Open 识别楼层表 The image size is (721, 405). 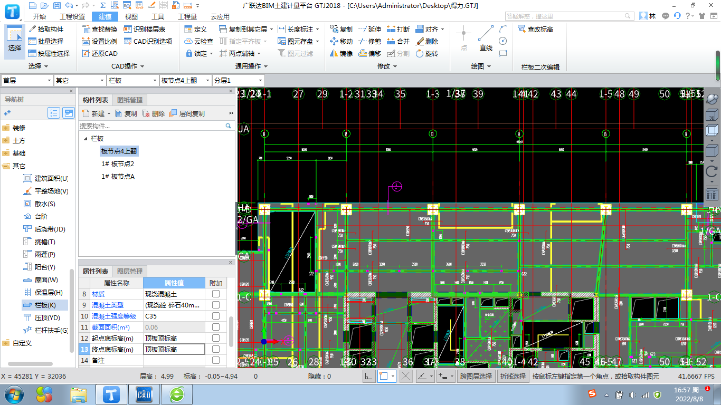point(145,29)
